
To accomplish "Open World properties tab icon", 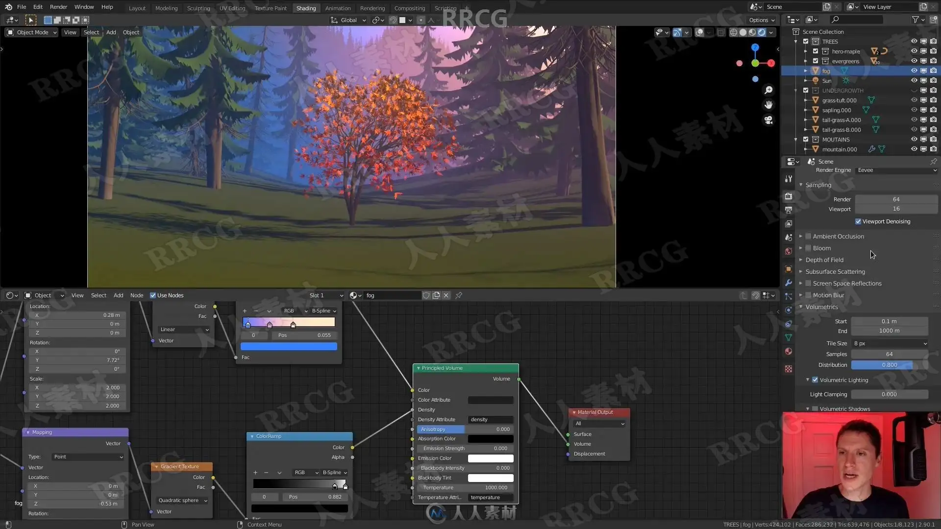I will (789, 251).
